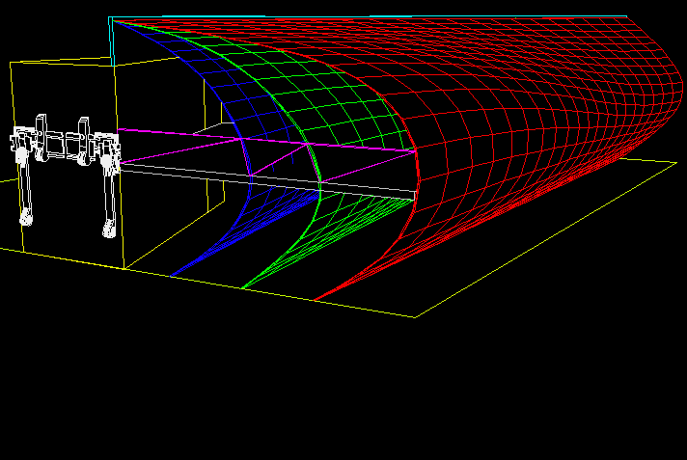This screenshot has height=460, width=687.
Task: Select the green curve's base on the ground
Action: pyautogui.click(x=243, y=287)
